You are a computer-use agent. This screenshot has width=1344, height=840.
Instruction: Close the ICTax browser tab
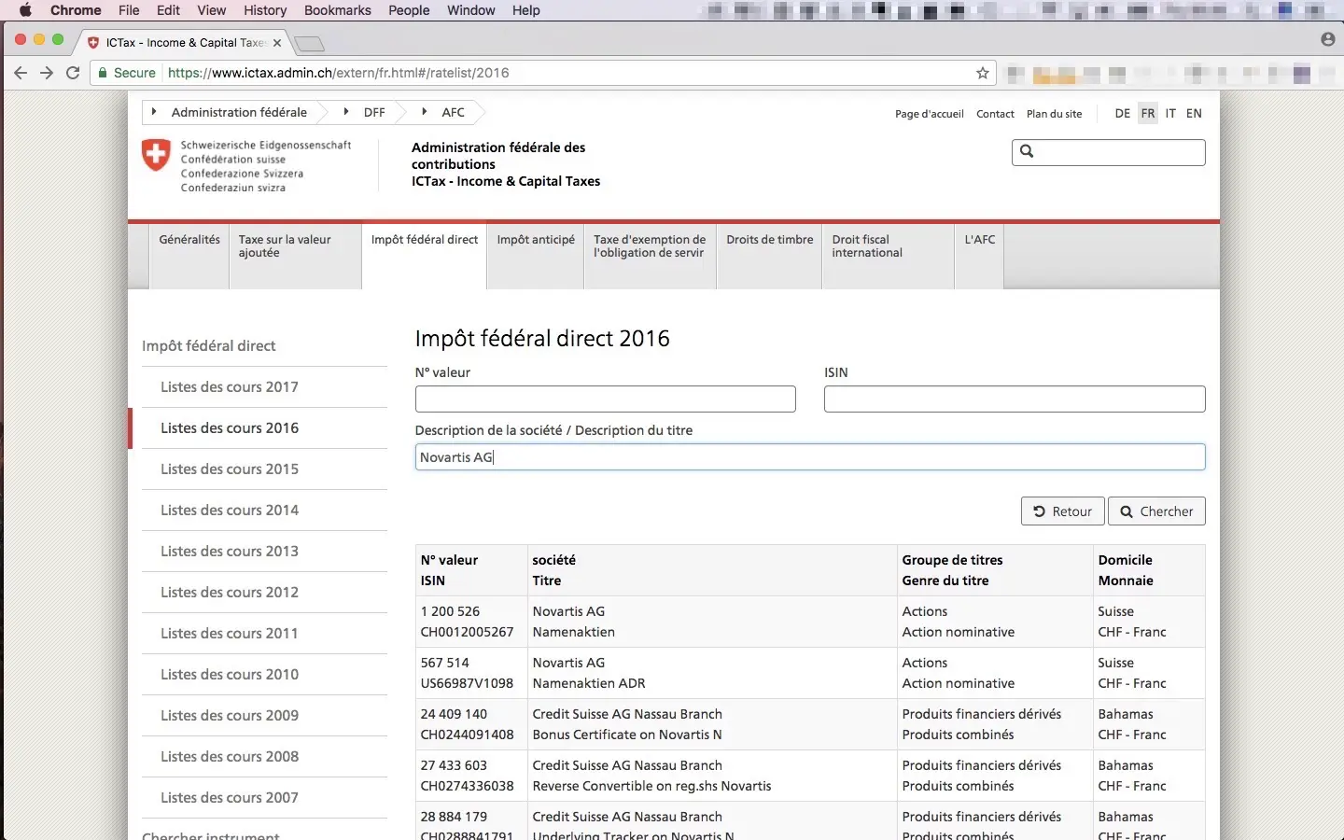pos(277,43)
